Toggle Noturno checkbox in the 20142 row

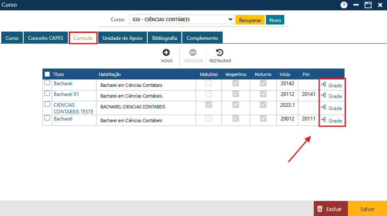pyautogui.click(x=263, y=83)
